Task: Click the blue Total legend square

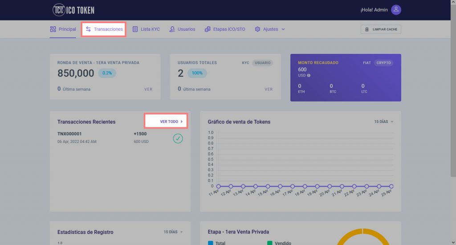Action: point(211,243)
